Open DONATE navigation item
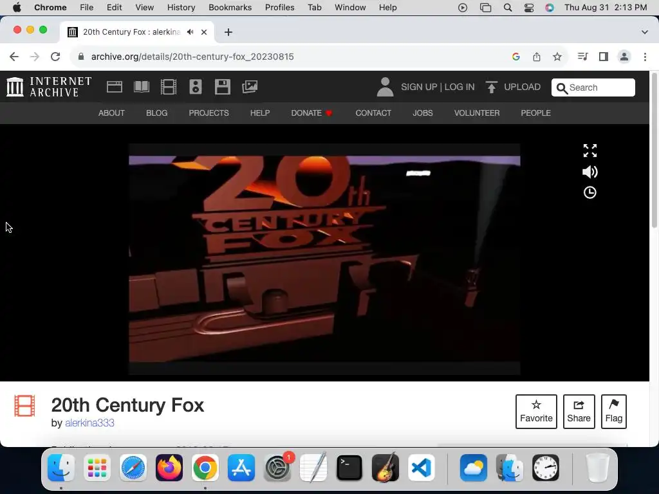This screenshot has height=494, width=659. tap(311, 113)
